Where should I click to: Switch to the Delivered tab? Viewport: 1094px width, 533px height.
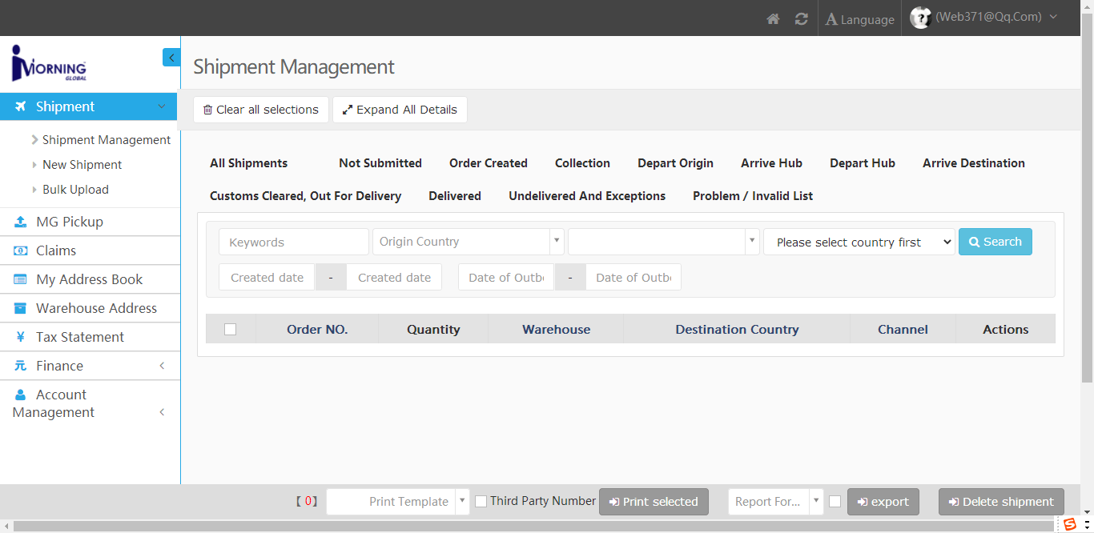[455, 196]
